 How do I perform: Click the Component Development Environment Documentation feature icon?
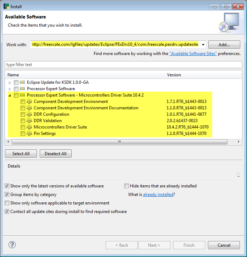[x=29, y=108]
